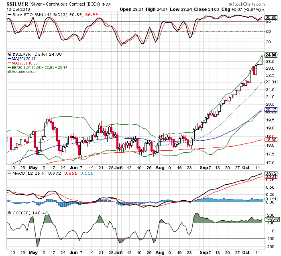Click the 24.00 current price tag
281x256 pixels.
tap(271, 55)
